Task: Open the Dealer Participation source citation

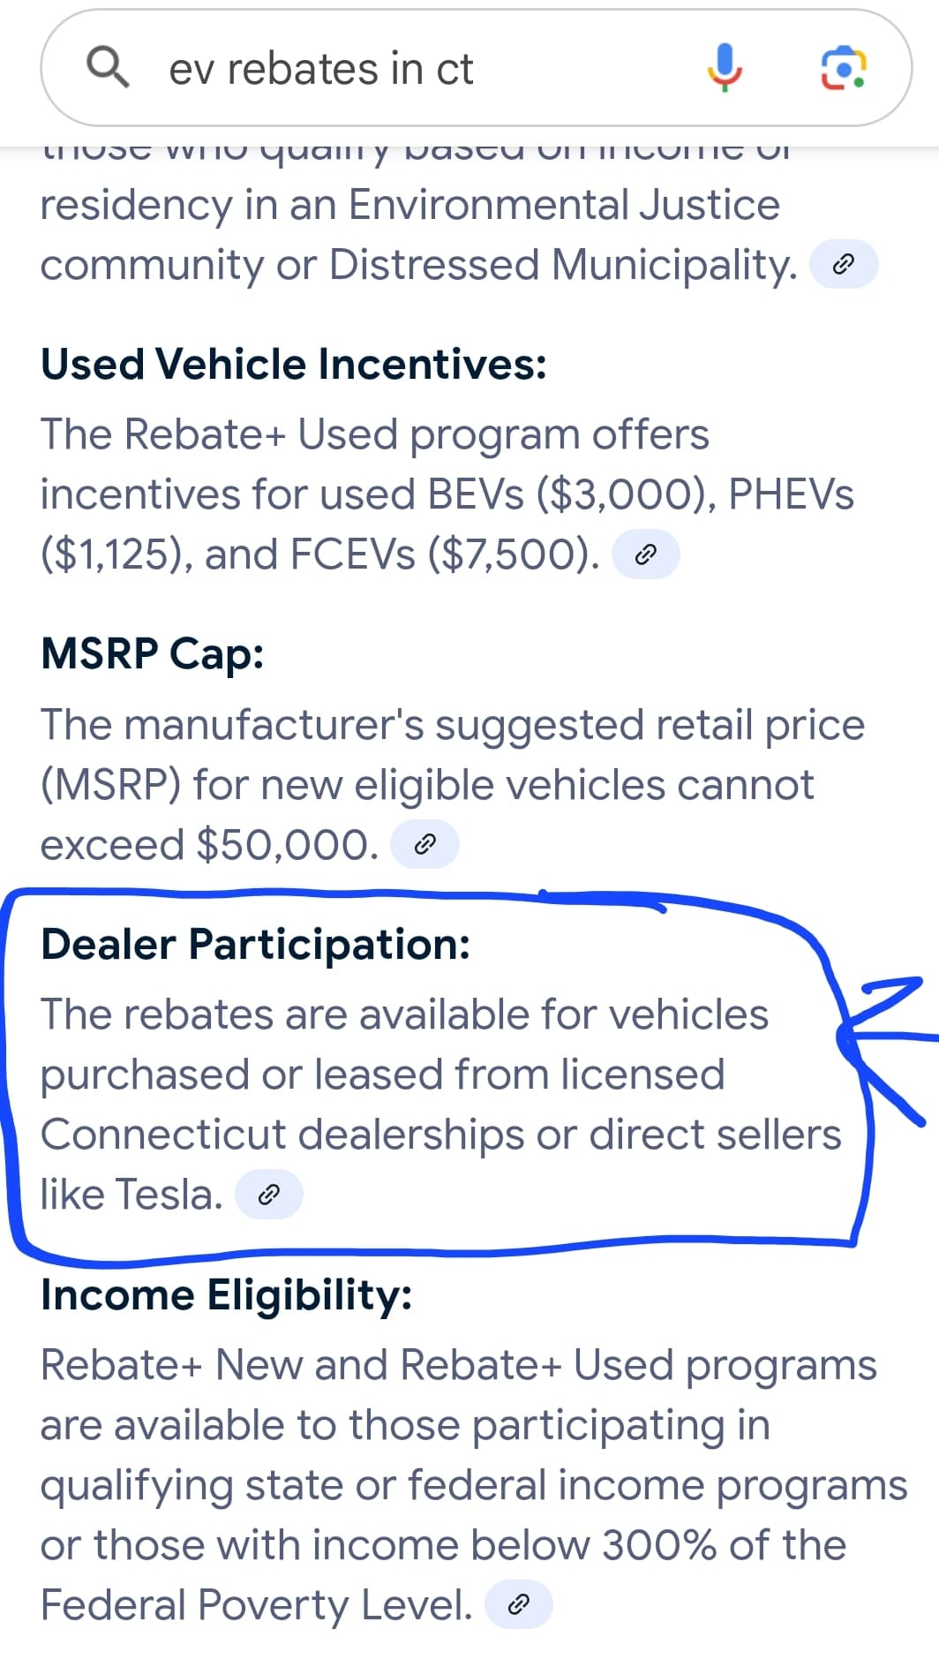Action: 269,1194
